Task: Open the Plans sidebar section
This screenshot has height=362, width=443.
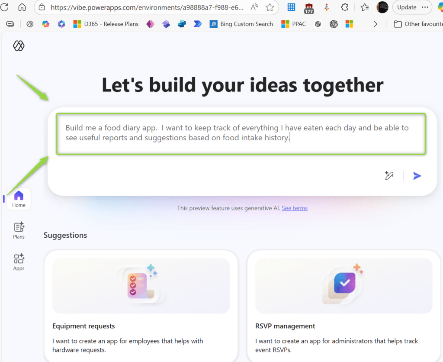Action: click(19, 230)
